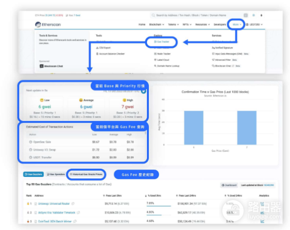This screenshot has height=230, width=290.
Task: Click the Node Tracker icon
Action: click(x=155, y=54)
